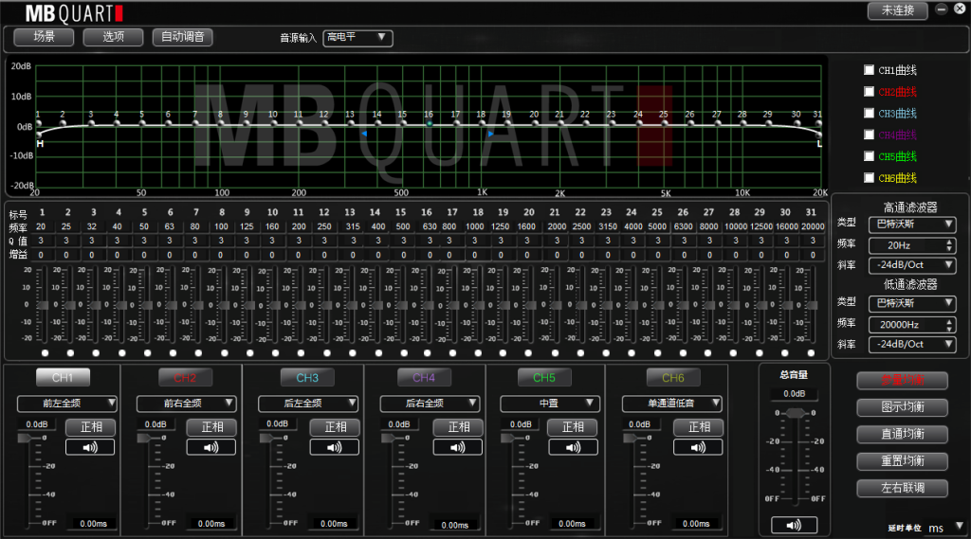This screenshot has height=539, width=971.
Task: Toggle CH1 phase 正相 button
Action: pos(90,427)
